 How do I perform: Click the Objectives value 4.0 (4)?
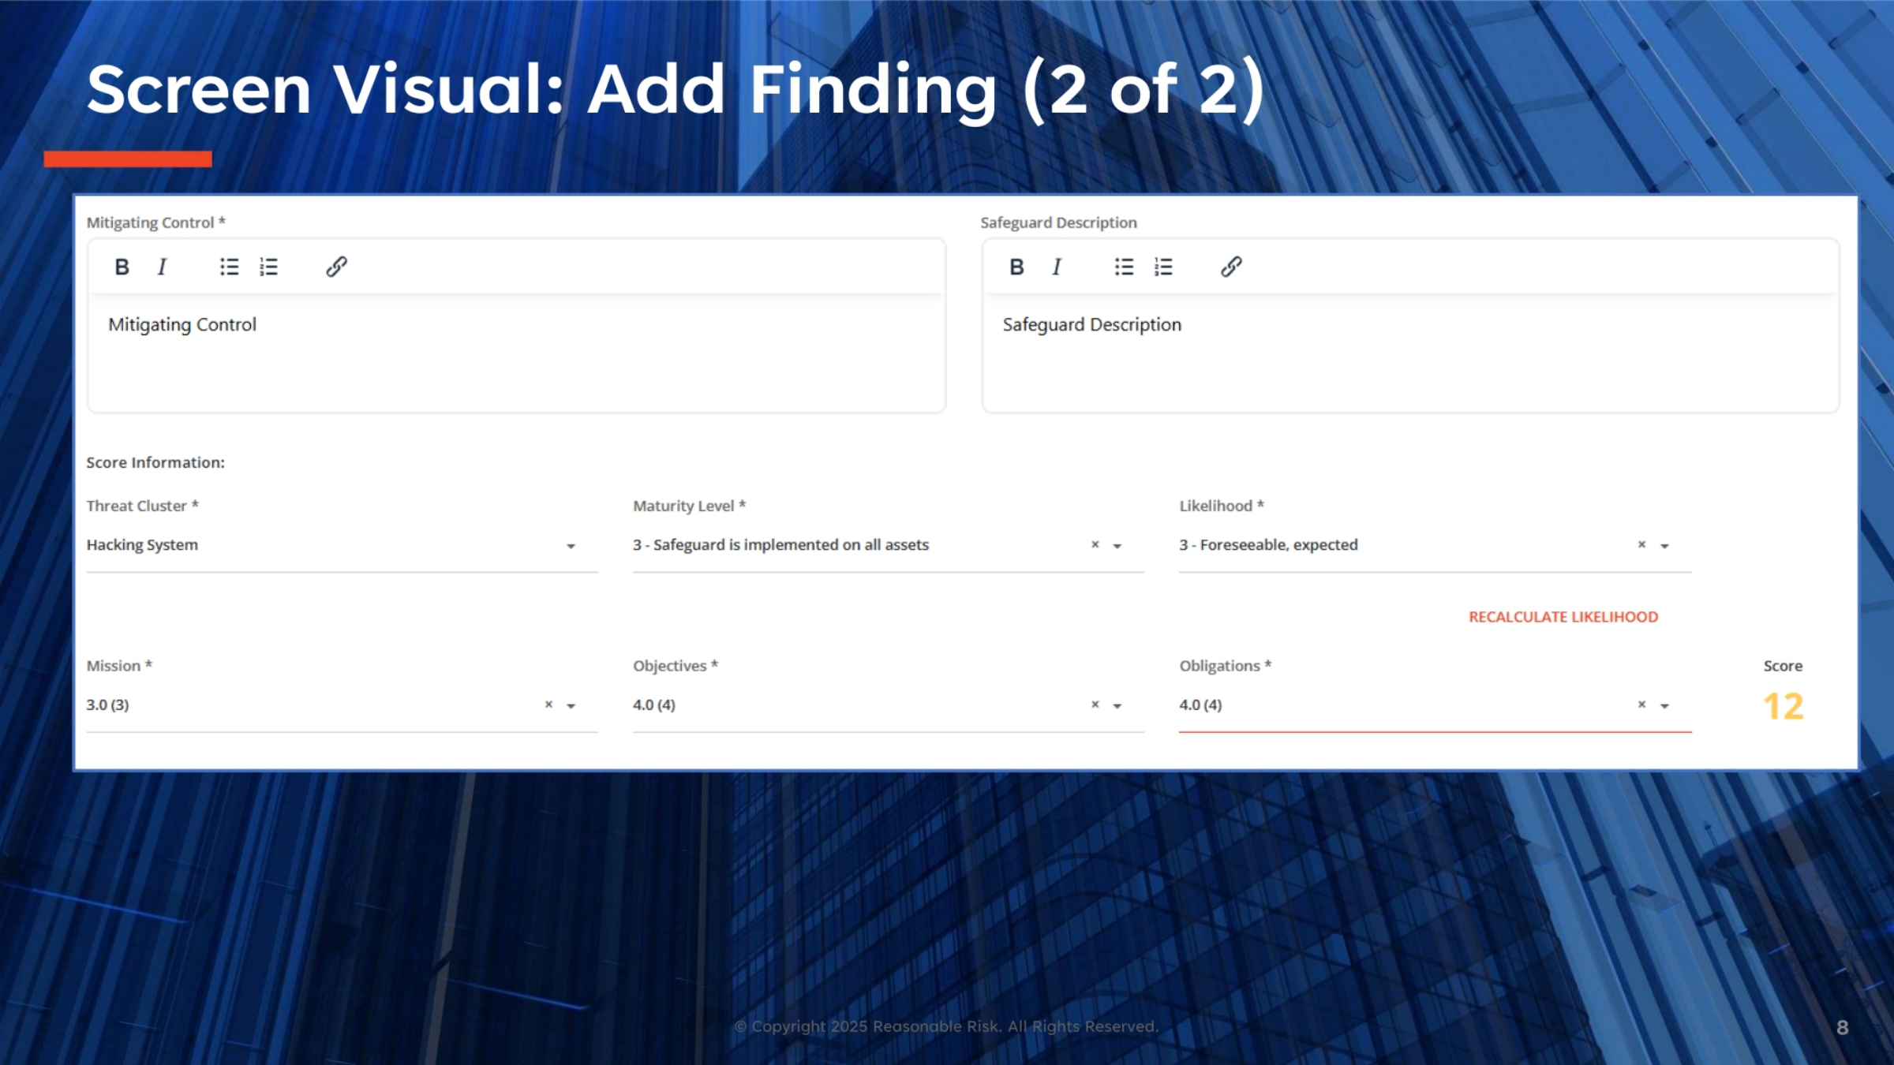click(x=654, y=704)
